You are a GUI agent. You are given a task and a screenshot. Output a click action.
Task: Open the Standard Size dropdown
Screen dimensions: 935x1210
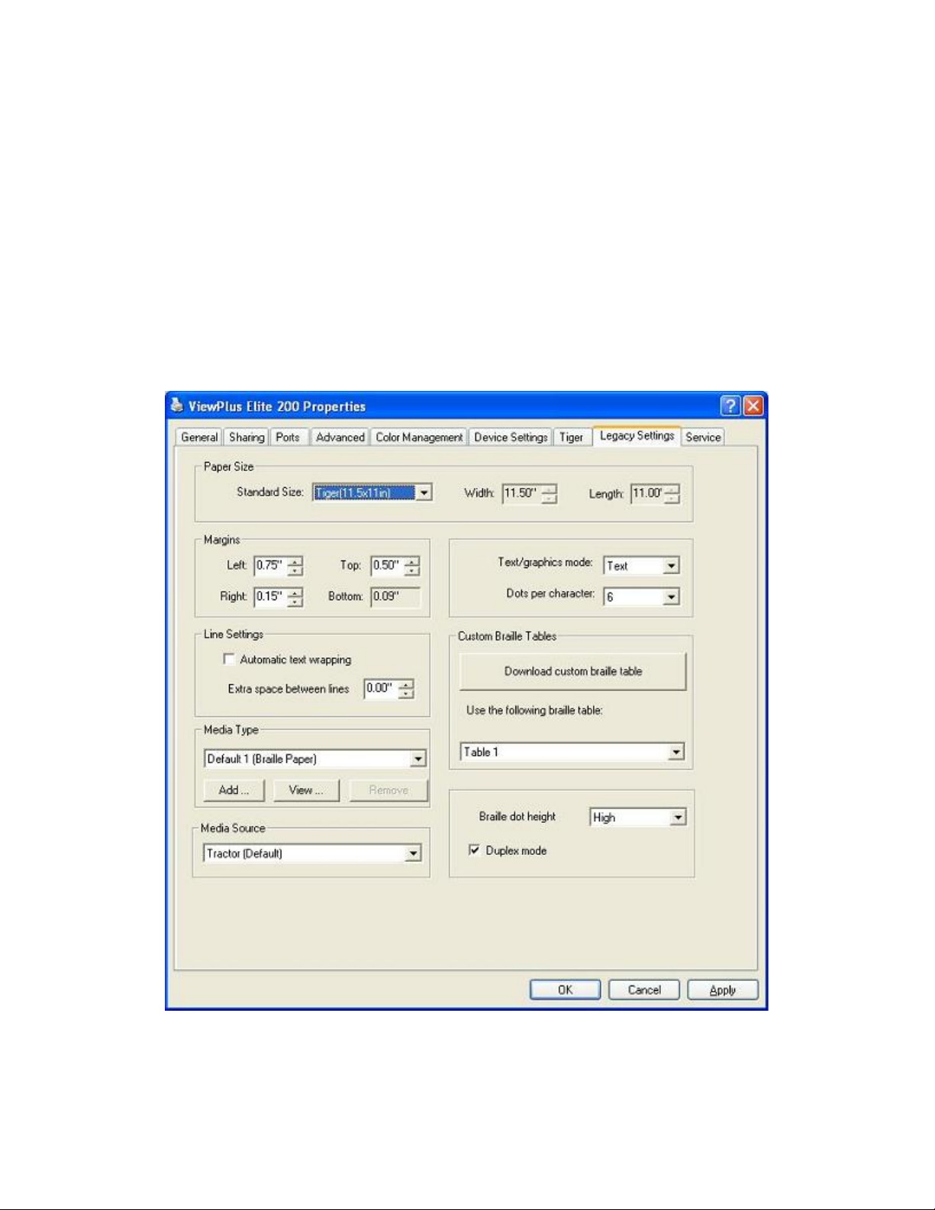click(424, 493)
